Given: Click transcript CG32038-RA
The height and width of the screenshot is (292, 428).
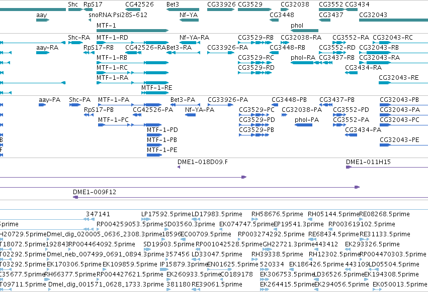Looking at the screenshot, I should pyautogui.click(x=285, y=43).
